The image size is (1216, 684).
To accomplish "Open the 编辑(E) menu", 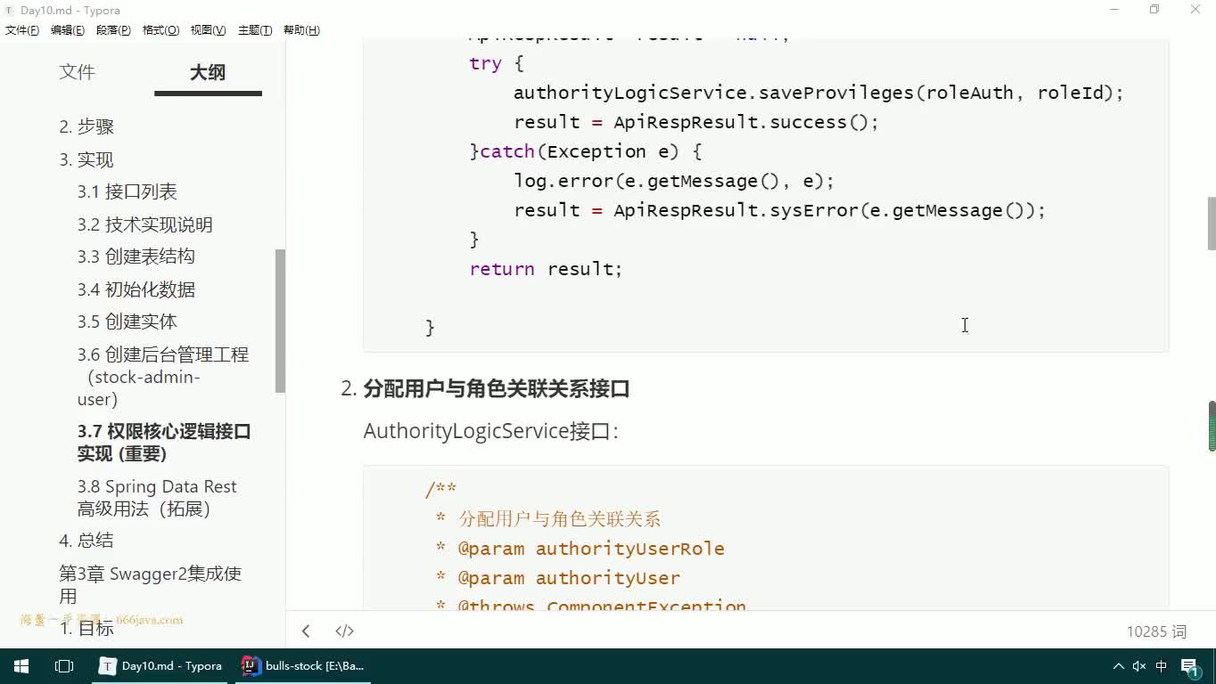I will pos(68,30).
